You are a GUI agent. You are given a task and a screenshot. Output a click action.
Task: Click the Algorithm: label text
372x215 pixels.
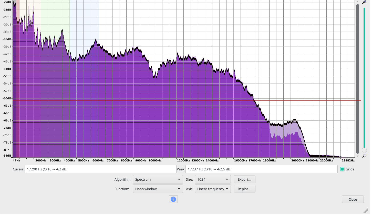tap(123, 180)
